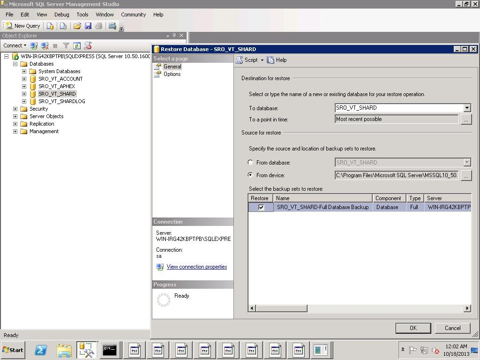This screenshot has height=360, width=480.
Task: Open the Debug menu
Action: (x=61, y=15)
